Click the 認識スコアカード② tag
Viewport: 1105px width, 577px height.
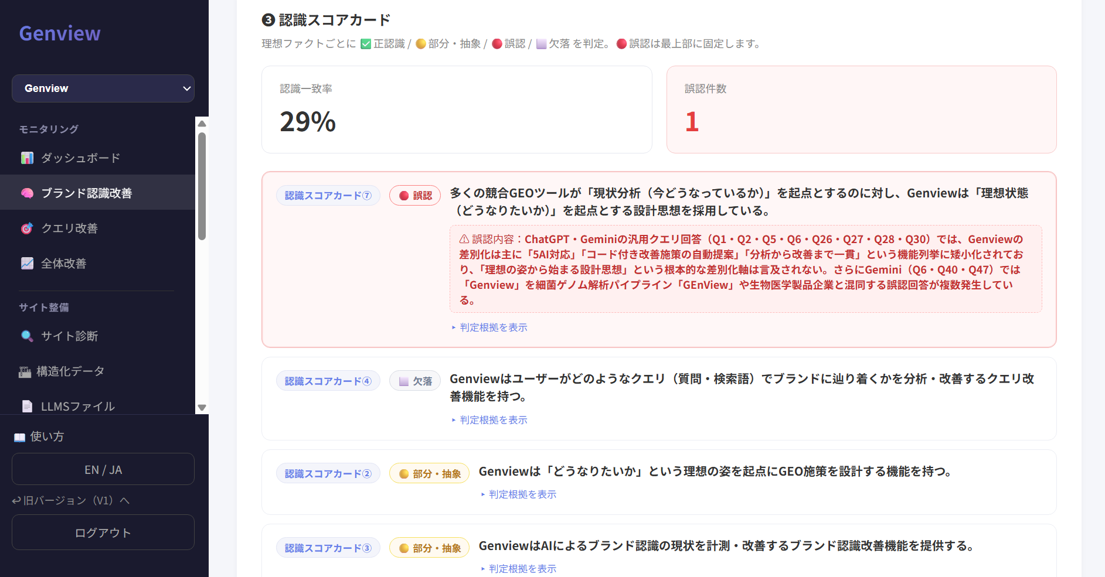pos(328,474)
